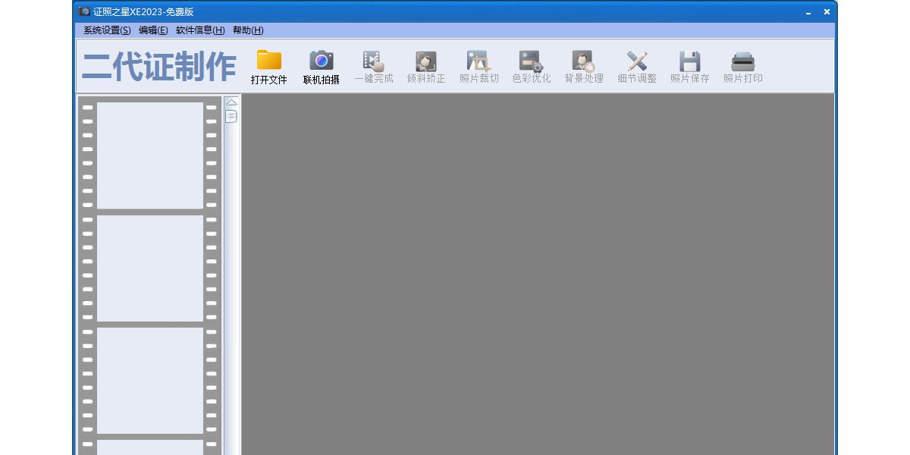Select the second empty filmstrip frame
The height and width of the screenshot is (455, 910).
point(150,268)
